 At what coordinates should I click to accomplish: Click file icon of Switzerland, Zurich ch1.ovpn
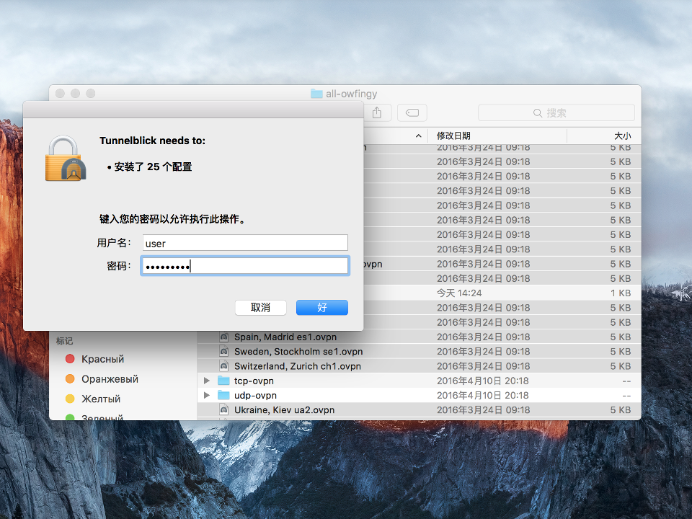(223, 366)
